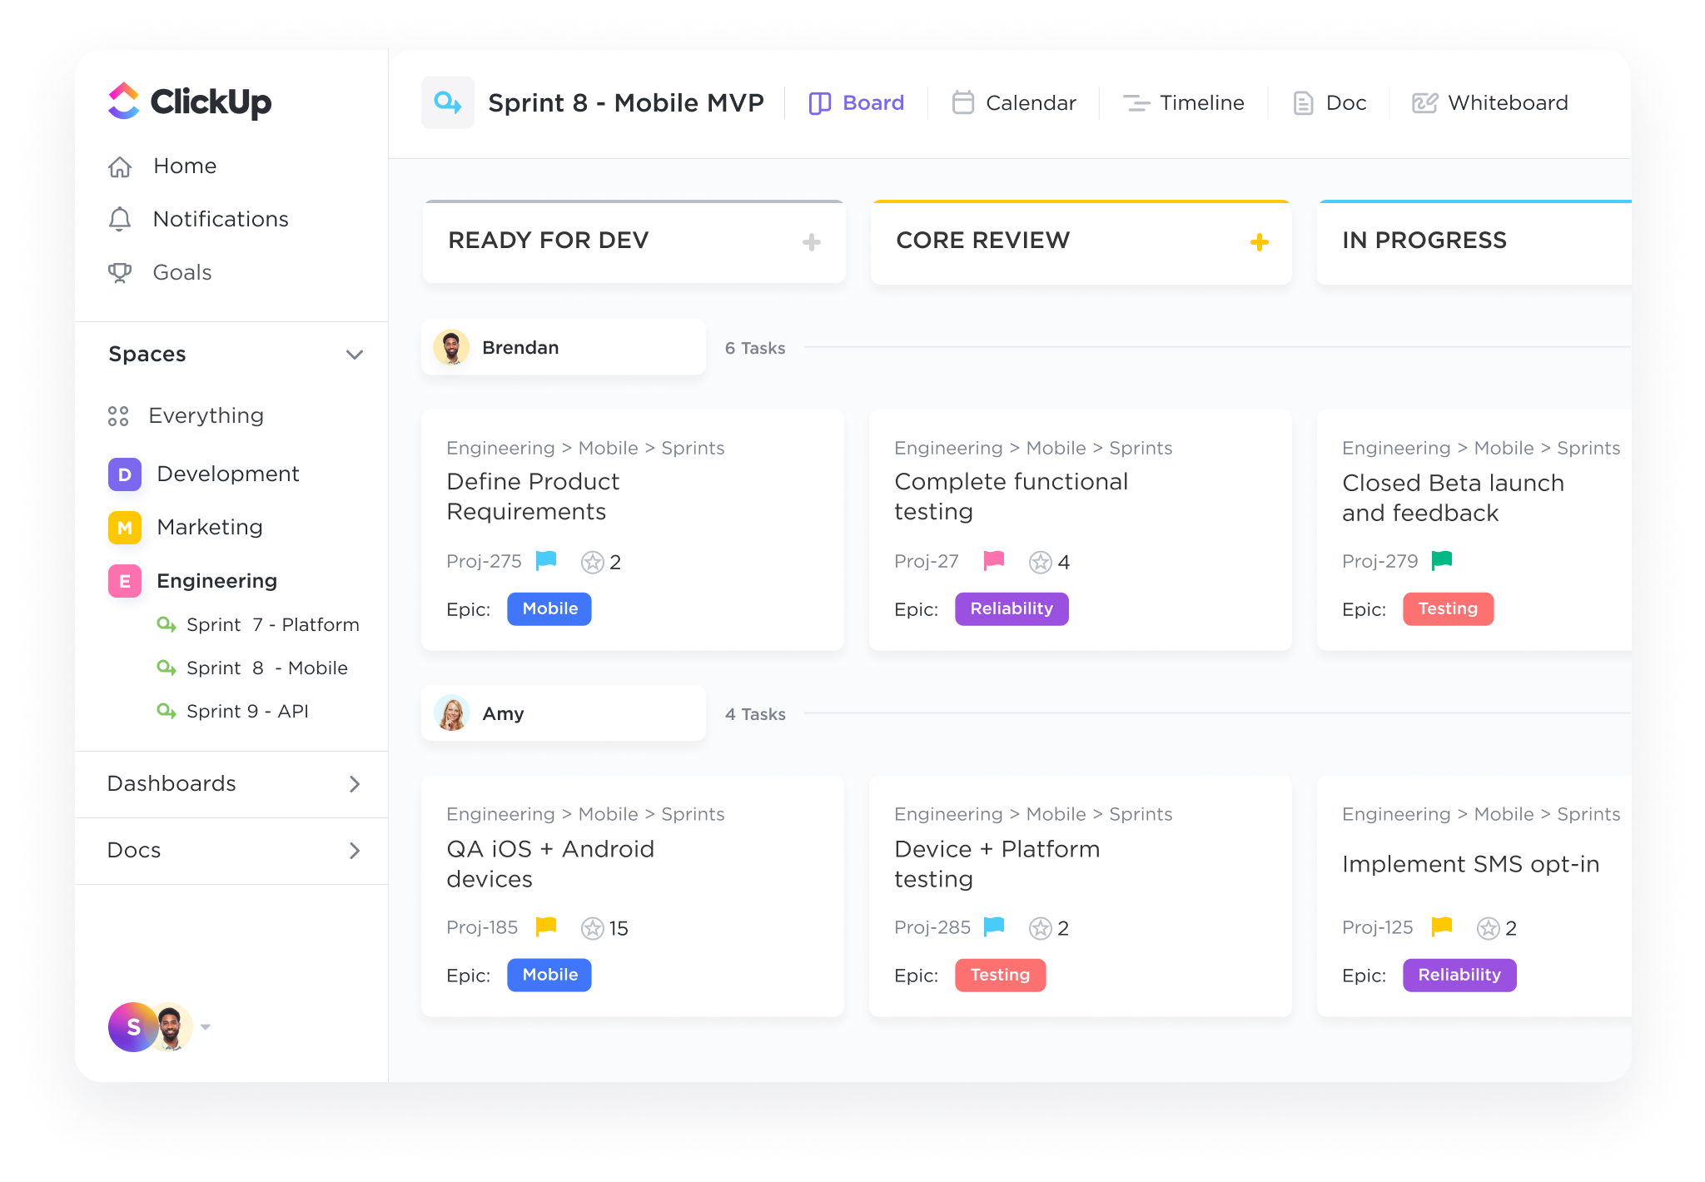Select the Marketing space icon
1705x1182 pixels.
[x=124, y=527]
